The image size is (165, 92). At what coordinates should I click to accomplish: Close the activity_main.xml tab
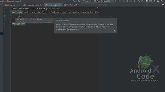pos(21,5)
